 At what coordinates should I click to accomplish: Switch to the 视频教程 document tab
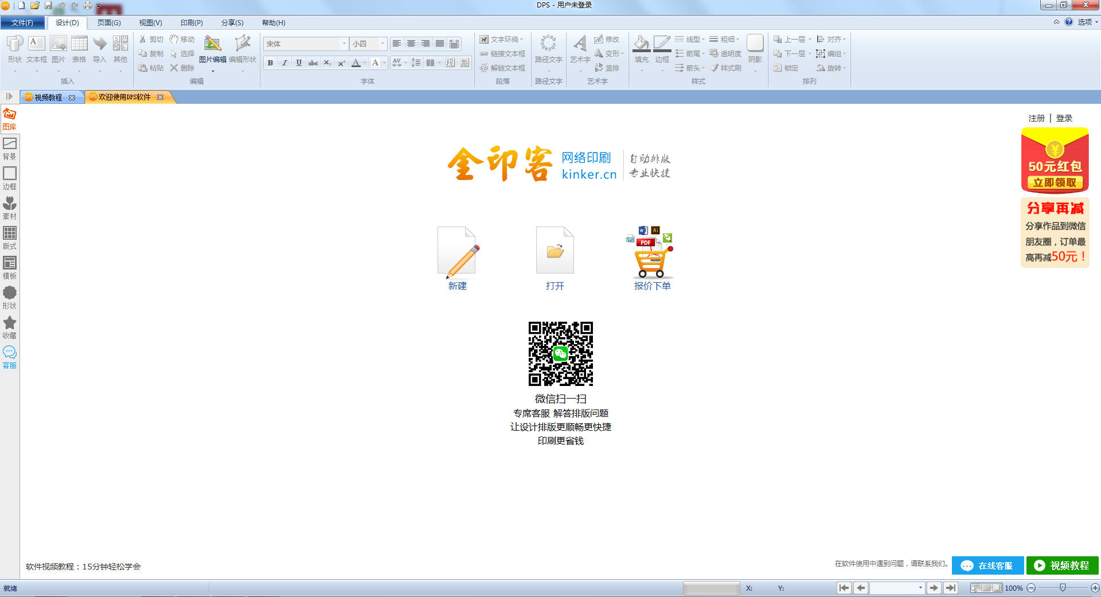click(x=48, y=97)
